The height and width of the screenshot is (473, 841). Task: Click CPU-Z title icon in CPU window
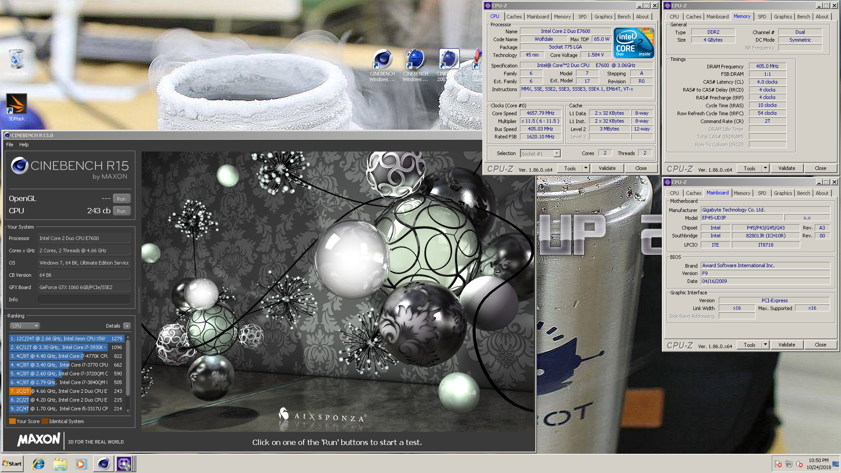click(x=488, y=6)
